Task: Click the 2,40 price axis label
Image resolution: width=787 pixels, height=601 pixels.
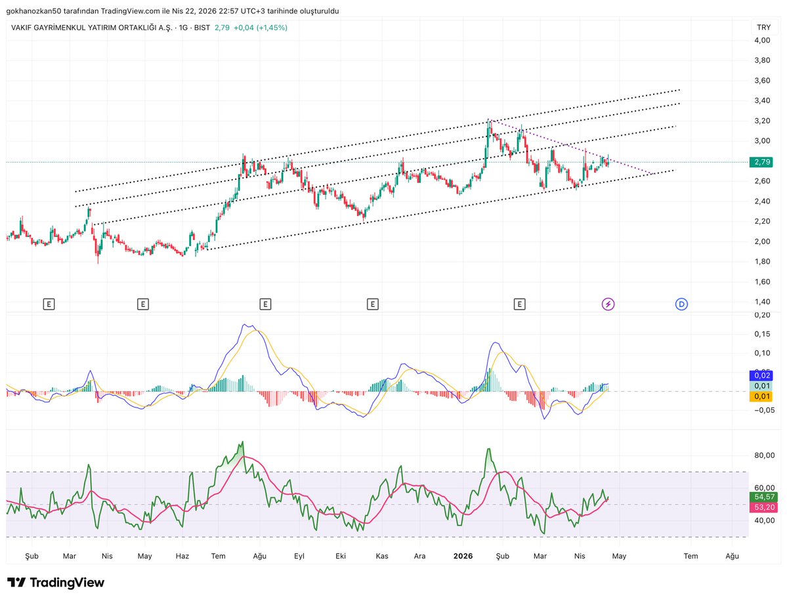Action: click(762, 201)
